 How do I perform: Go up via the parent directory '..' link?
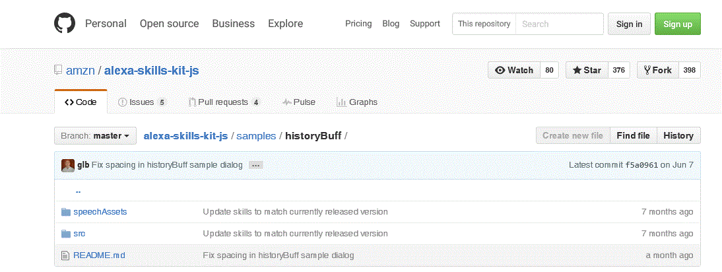[x=79, y=191]
